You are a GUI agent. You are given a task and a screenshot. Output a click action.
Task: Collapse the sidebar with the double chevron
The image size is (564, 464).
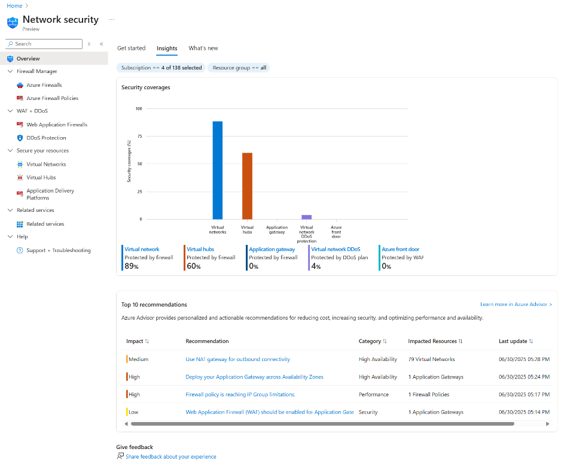pyautogui.click(x=102, y=44)
